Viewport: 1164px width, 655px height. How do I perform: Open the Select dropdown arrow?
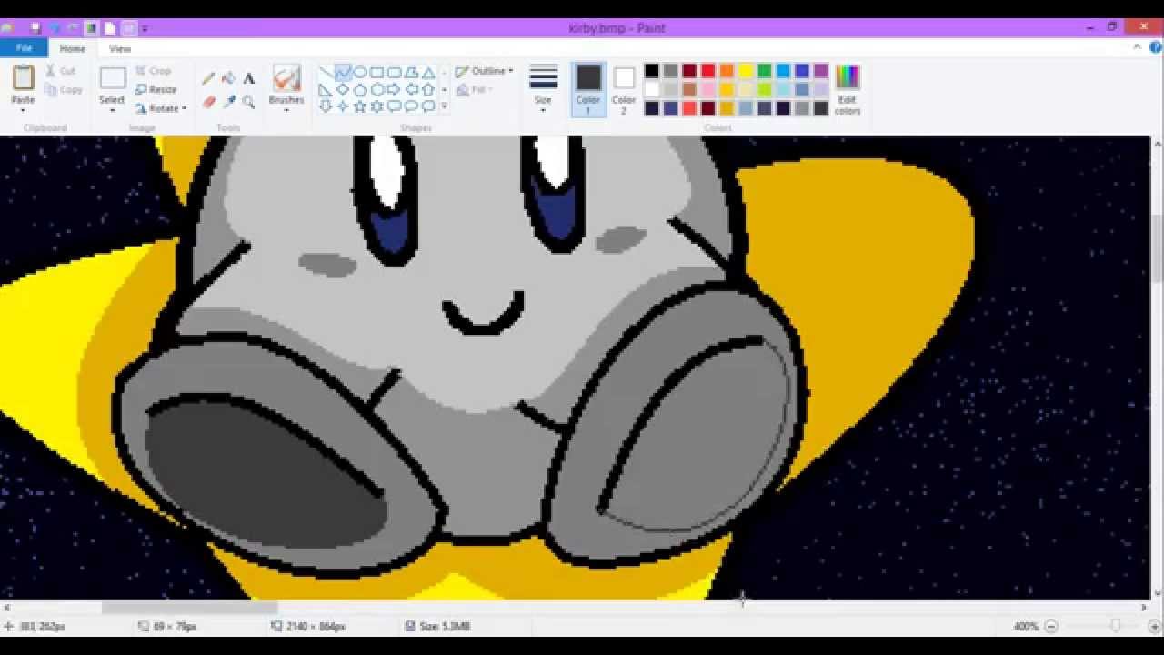click(x=113, y=110)
